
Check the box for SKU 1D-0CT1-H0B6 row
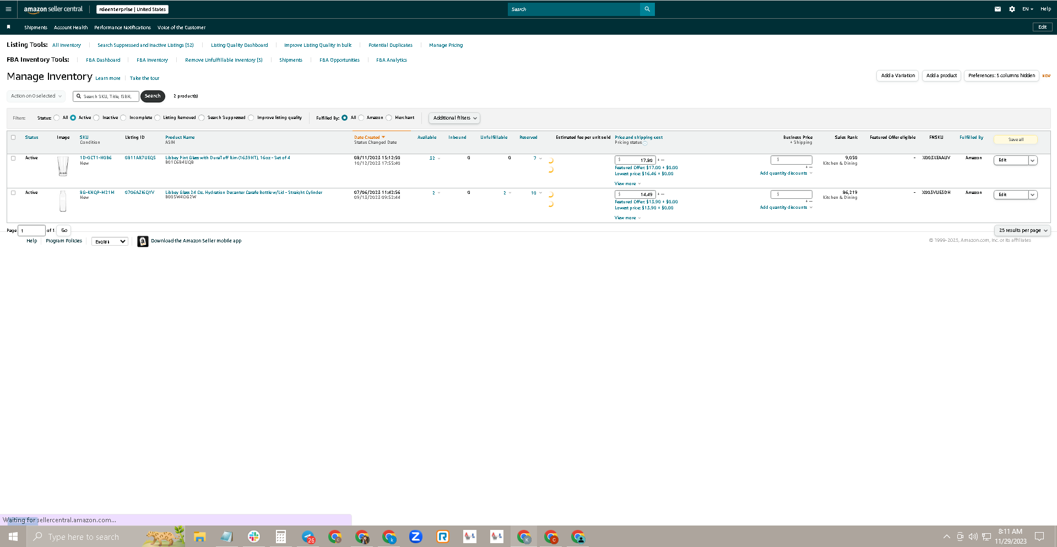coord(13,158)
